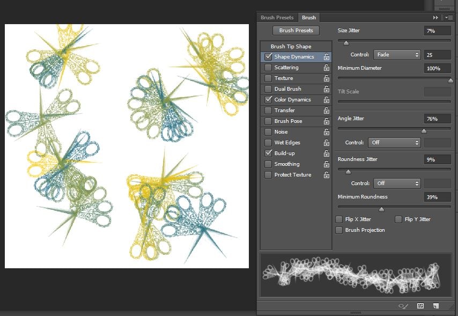Select the Brush tab
Screen dimensions: 458x316
pos(309,18)
